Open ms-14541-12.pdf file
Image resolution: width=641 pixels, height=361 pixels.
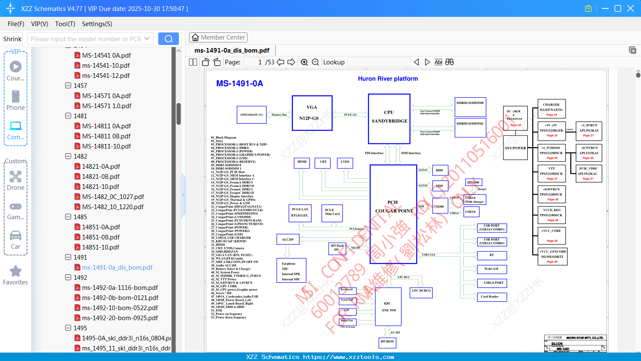click(106, 75)
